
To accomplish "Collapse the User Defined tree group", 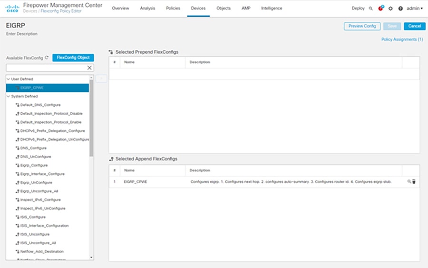I will [x=8, y=79].
